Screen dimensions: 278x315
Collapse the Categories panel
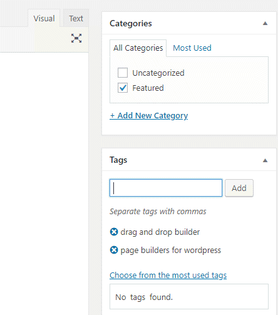tap(265, 23)
